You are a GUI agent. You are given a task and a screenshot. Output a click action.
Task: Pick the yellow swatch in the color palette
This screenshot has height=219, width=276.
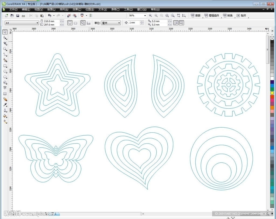click(x=272, y=93)
